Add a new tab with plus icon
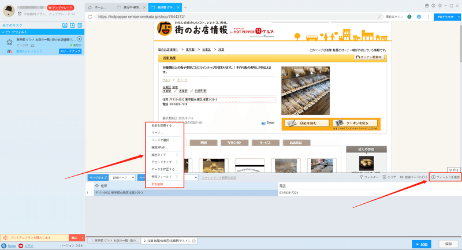The image size is (462, 250). 185,8
